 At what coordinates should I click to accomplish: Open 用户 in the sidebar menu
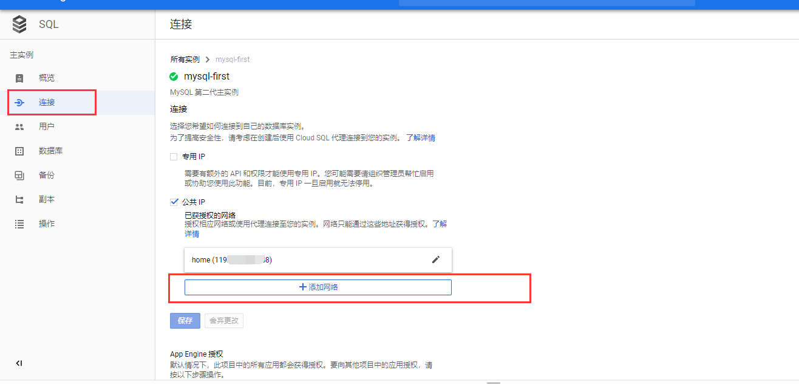pos(47,126)
